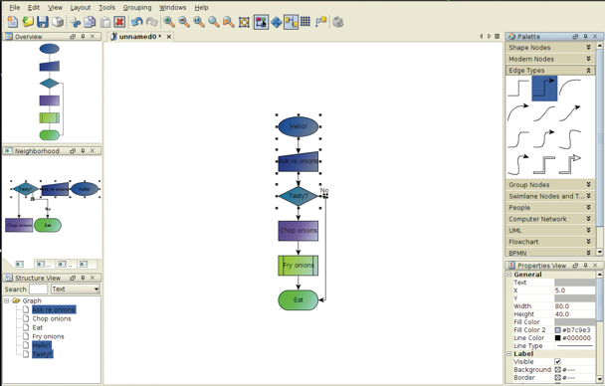Screen dimensions: 605x386
Task: Open the Grouping menu
Action: coord(137,7)
